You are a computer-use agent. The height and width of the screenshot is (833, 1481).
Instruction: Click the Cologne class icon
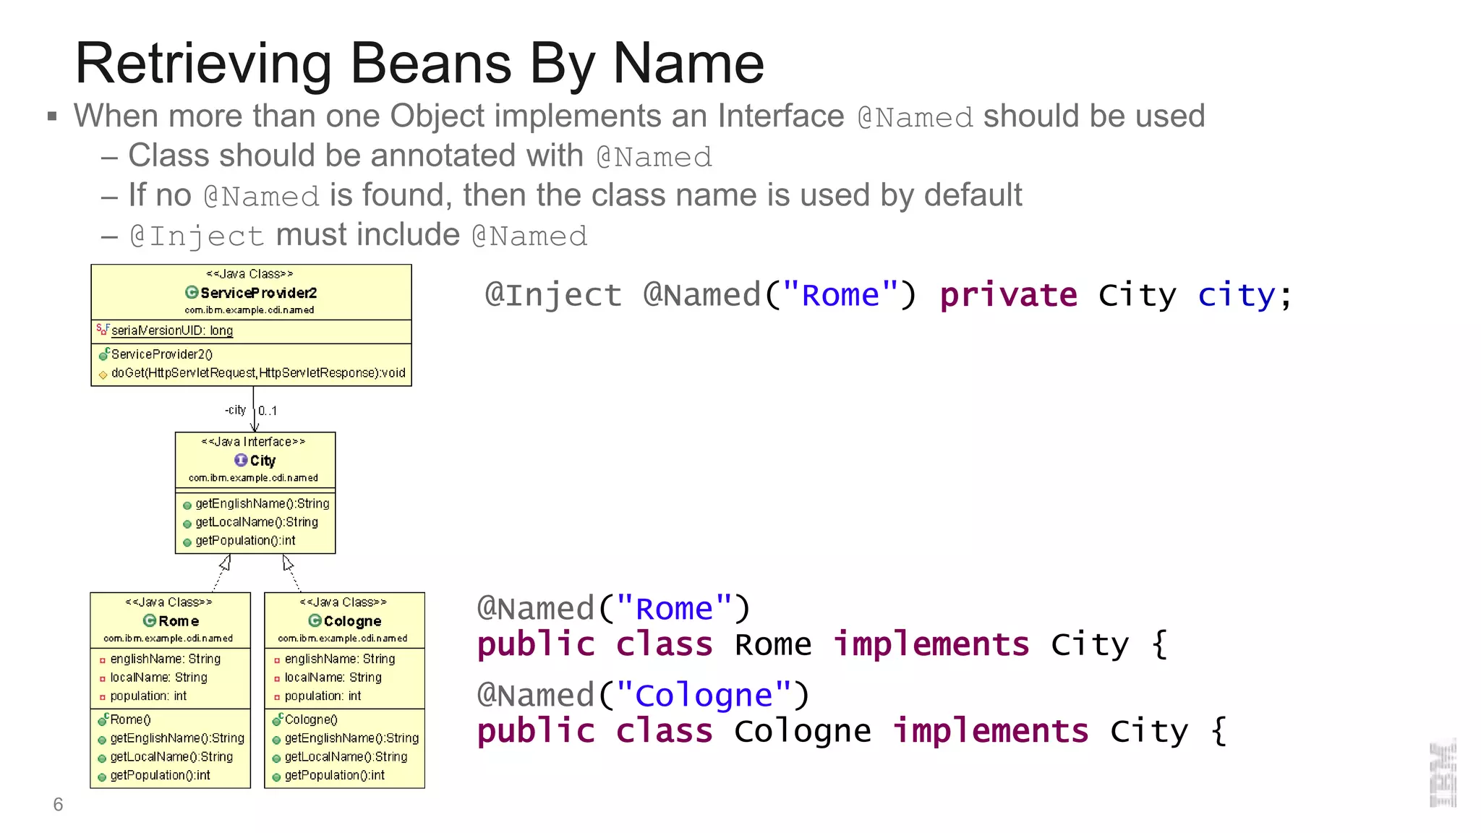pos(315,620)
